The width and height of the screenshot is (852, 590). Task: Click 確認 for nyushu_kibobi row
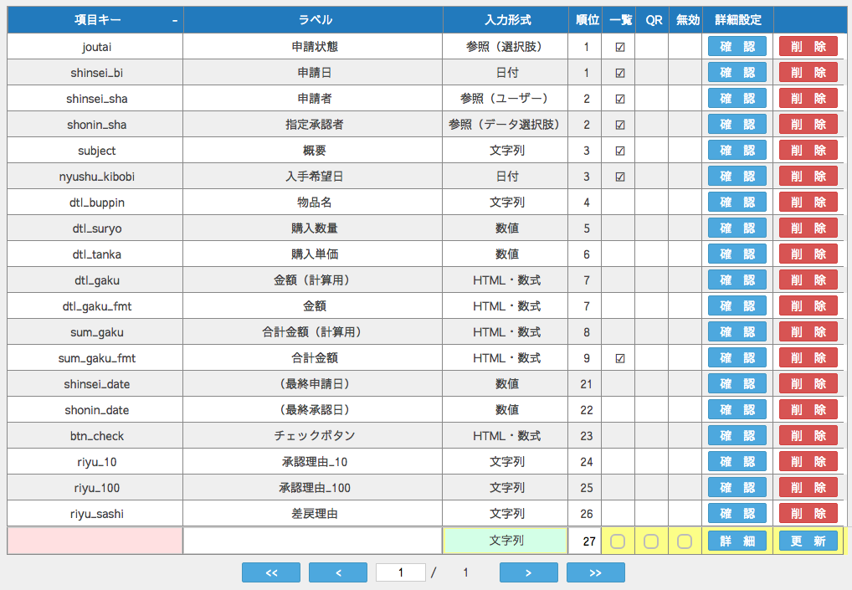[737, 176]
